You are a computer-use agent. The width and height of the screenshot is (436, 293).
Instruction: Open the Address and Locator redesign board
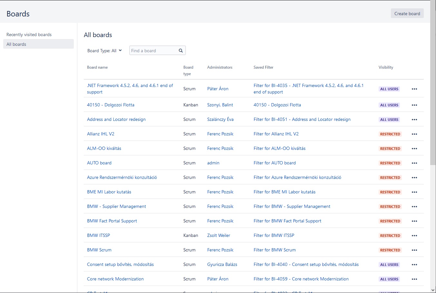point(116,119)
